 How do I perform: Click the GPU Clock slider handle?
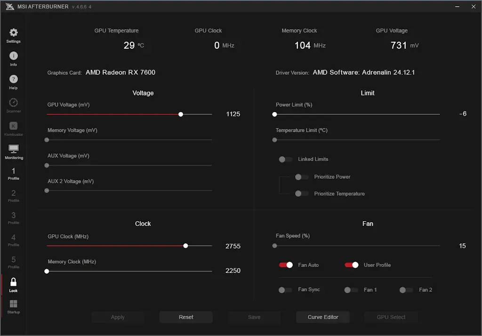point(185,246)
